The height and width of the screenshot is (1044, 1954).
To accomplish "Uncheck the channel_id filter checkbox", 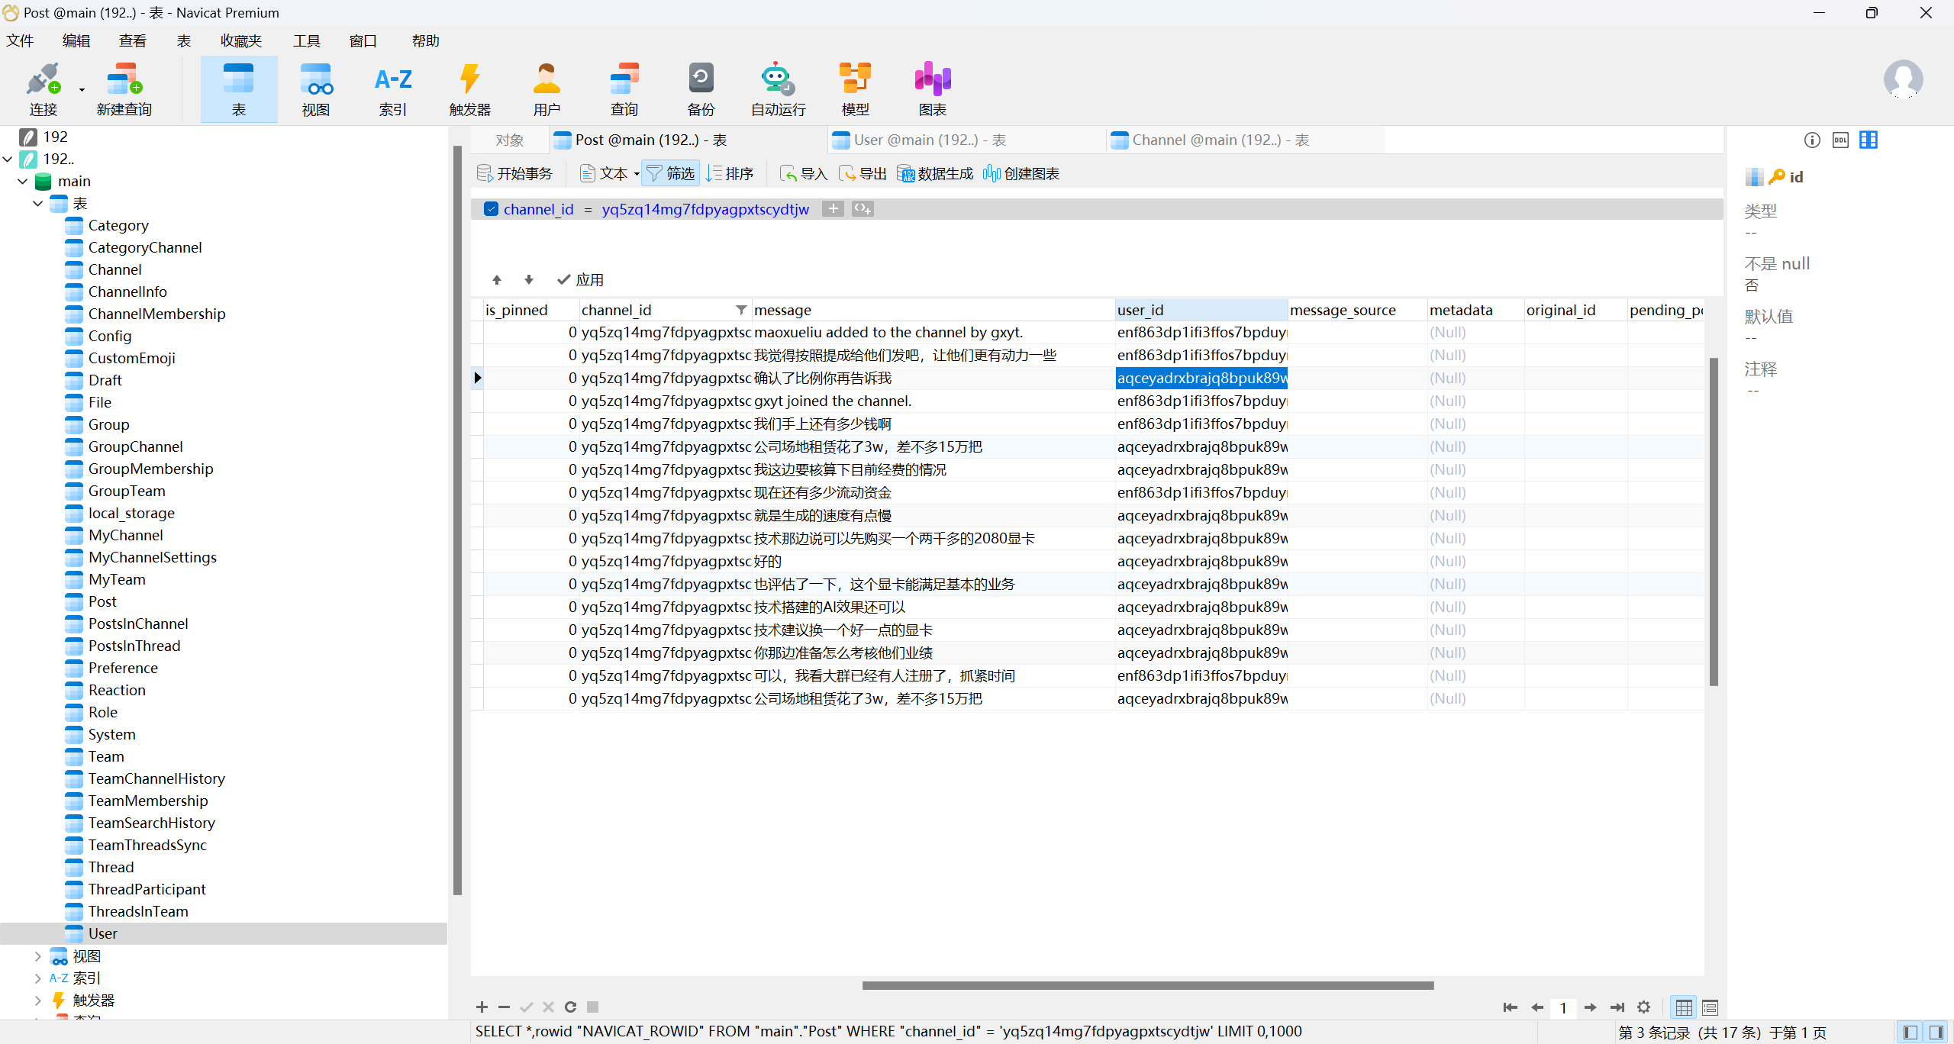I will pyautogui.click(x=492, y=209).
